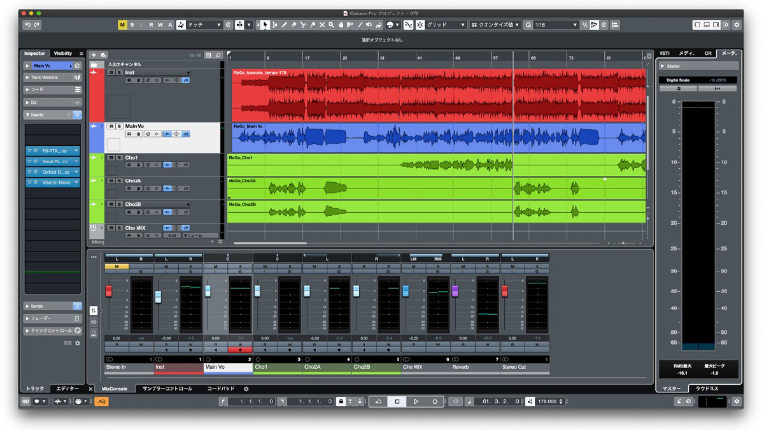Select the Mute (X) tool in toolbar
Image resolution: width=764 pixels, height=430 pixels.
click(x=322, y=25)
